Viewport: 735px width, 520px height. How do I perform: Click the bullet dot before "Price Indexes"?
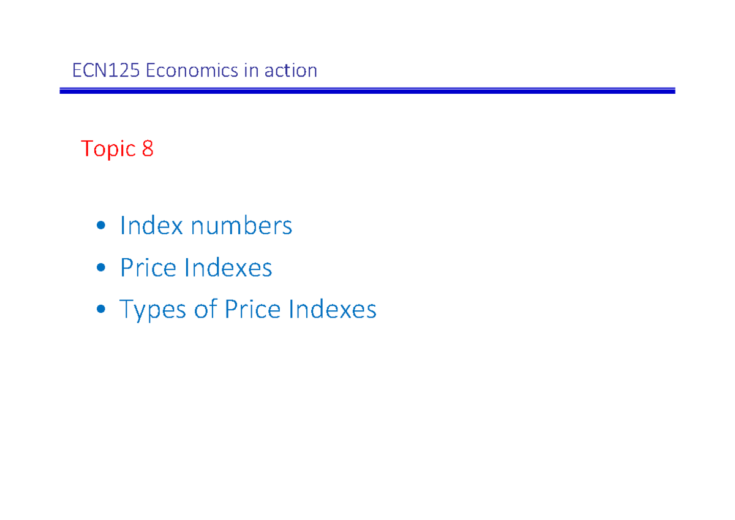coord(102,269)
